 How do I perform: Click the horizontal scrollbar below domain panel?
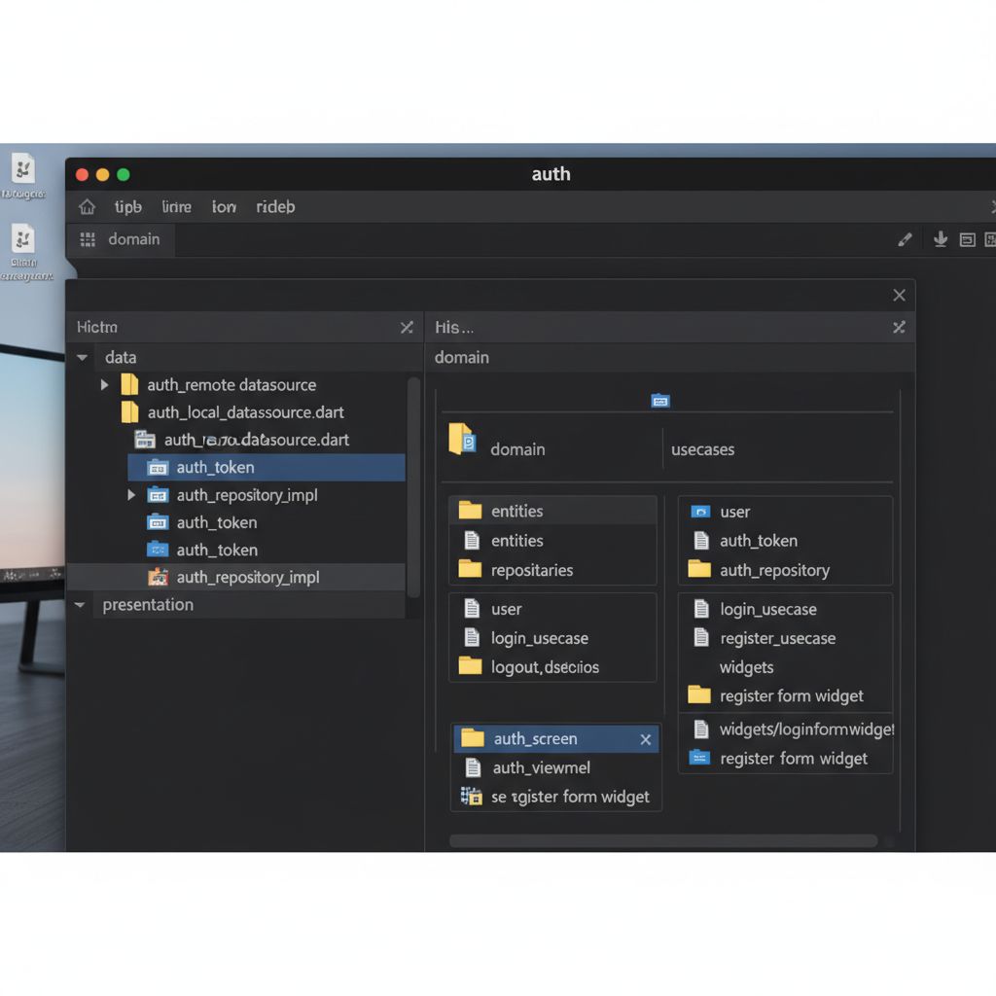(663, 841)
